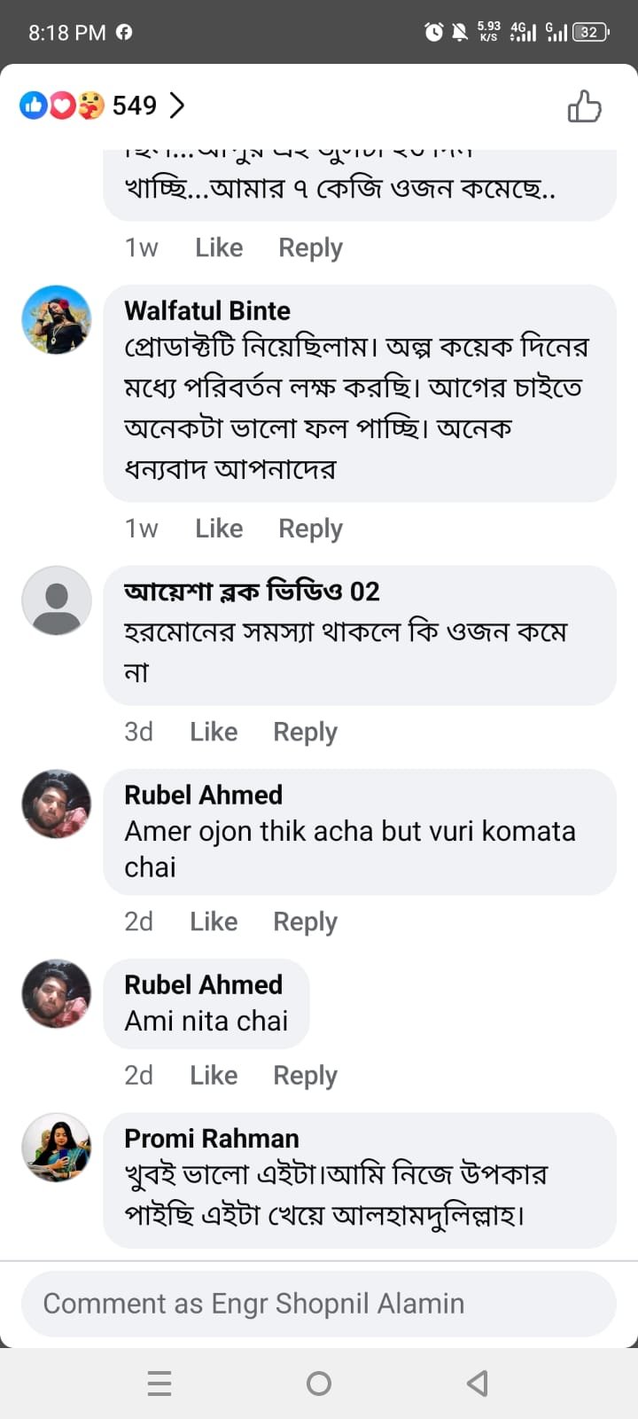
Task: Reply to Walfatul Binte's comment
Action: [310, 529]
